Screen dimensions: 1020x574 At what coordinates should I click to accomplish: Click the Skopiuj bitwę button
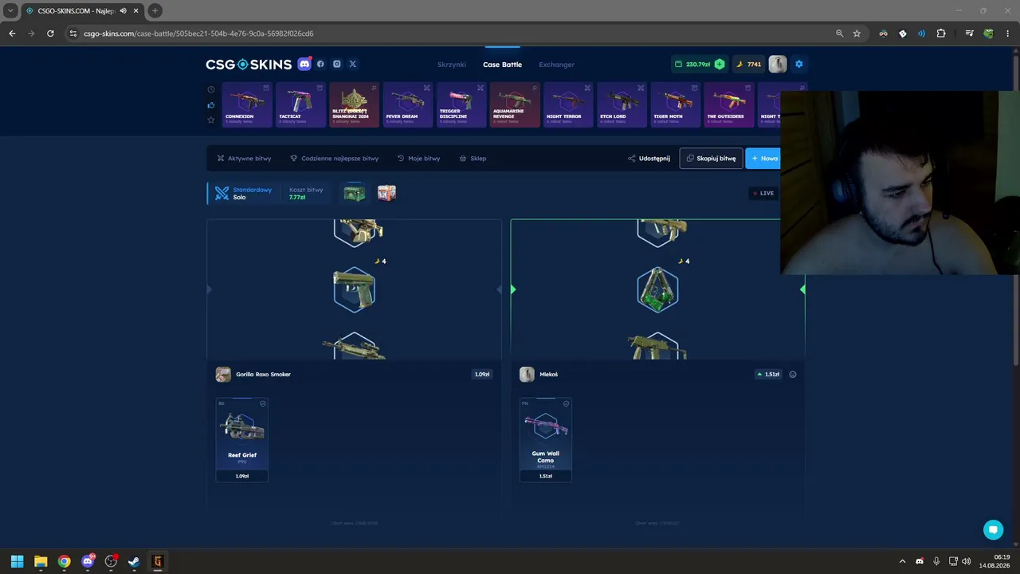711,159
